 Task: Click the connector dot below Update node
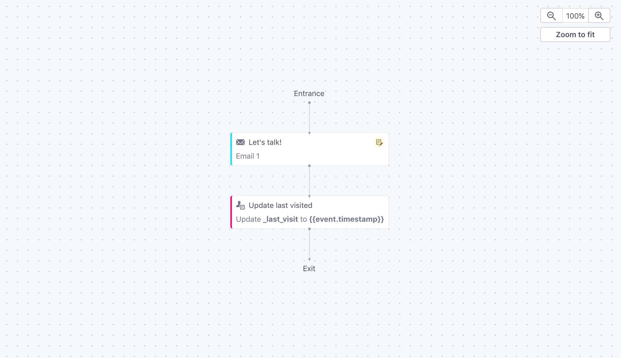point(309,229)
